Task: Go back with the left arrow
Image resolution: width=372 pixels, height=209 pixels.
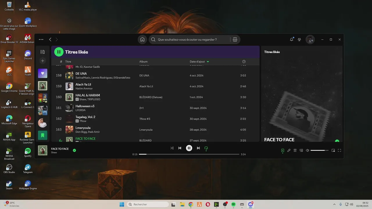Action: pyautogui.click(x=50, y=39)
